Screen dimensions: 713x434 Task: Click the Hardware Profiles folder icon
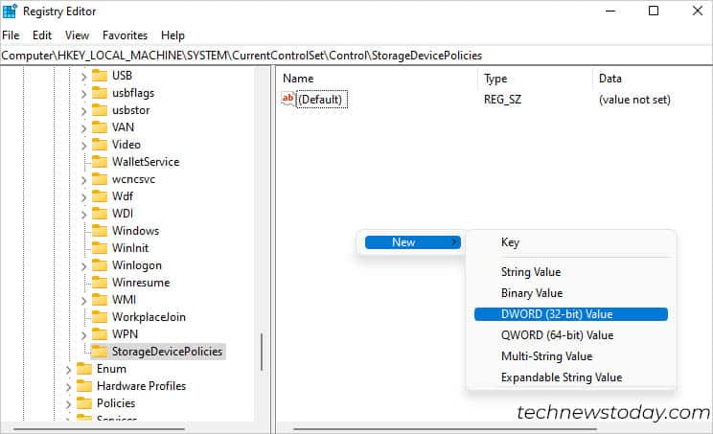(84, 386)
